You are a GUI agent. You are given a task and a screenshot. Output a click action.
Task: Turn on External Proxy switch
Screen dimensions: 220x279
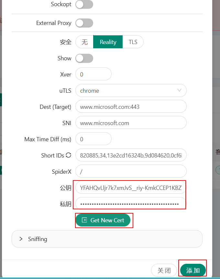tap(84, 23)
